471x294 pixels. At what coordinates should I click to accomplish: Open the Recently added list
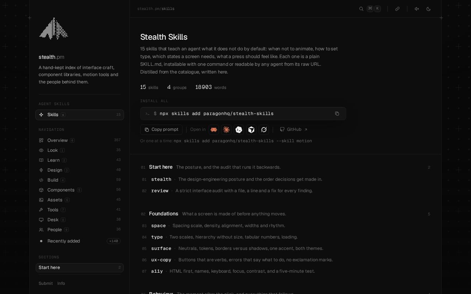tap(79, 241)
